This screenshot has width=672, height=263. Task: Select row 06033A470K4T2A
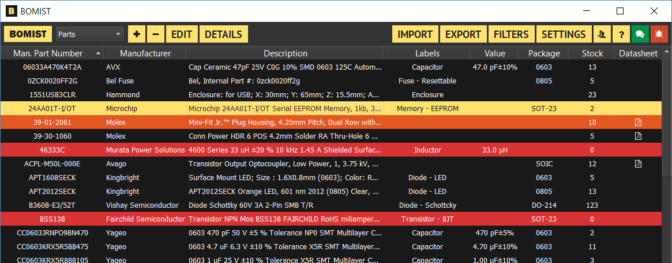pyautogui.click(x=331, y=67)
